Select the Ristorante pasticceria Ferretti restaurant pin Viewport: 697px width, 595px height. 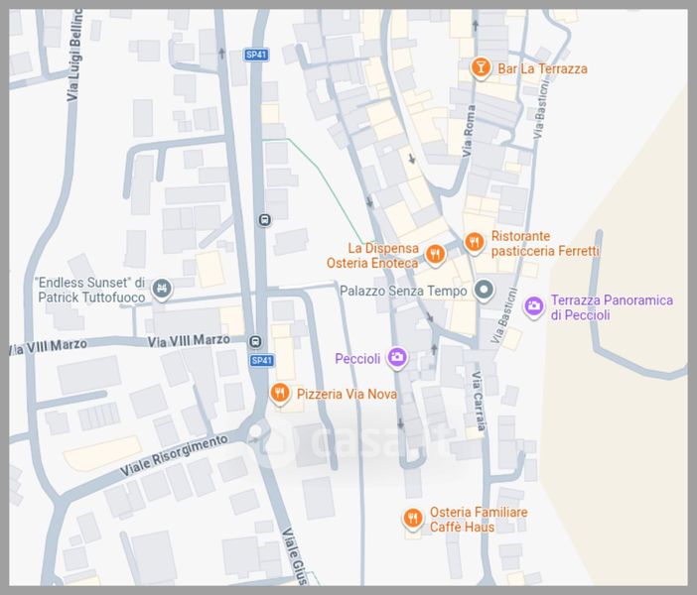tap(475, 243)
